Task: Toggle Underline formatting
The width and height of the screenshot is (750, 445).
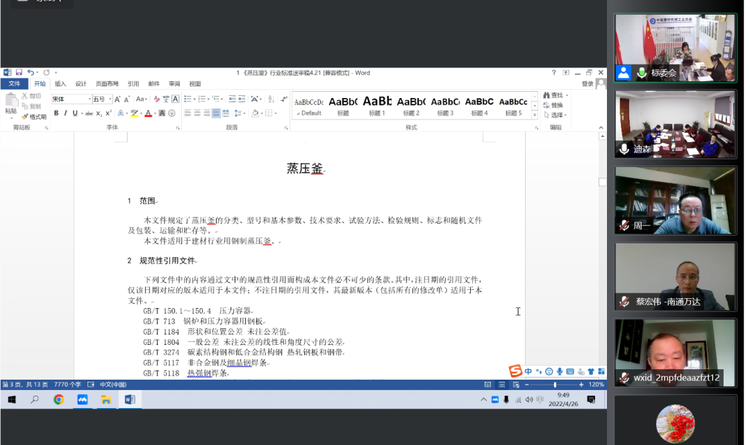Action: pyautogui.click(x=73, y=113)
